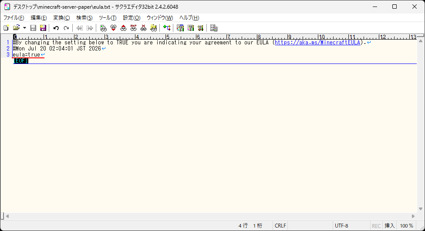Open the 設定(O) menu
Viewport: 425px width, 231px height.
coord(132,18)
